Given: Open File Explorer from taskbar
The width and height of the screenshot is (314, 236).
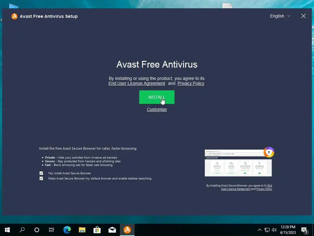Looking at the screenshot, I should 82,230.
